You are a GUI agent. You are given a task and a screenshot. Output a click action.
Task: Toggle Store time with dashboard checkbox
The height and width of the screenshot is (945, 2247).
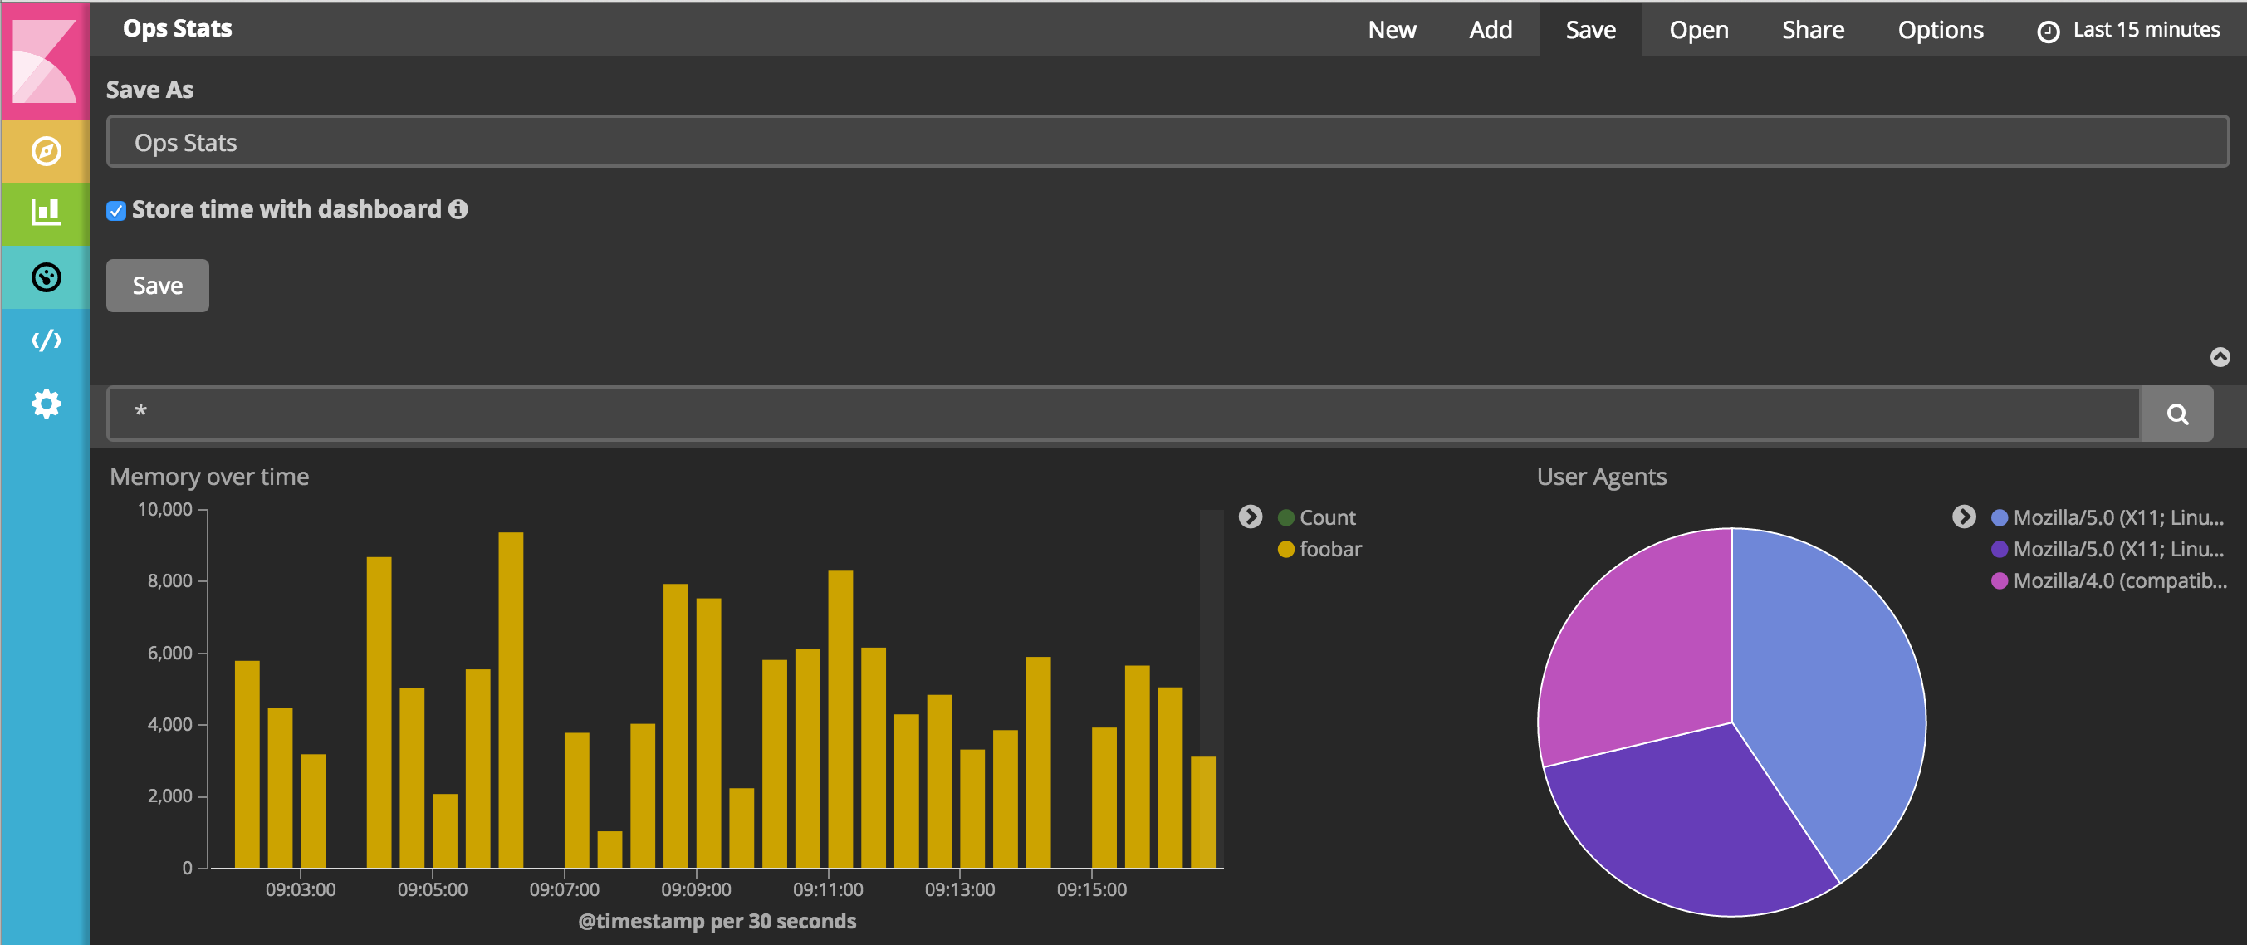pyautogui.click(x=116, y=210)
